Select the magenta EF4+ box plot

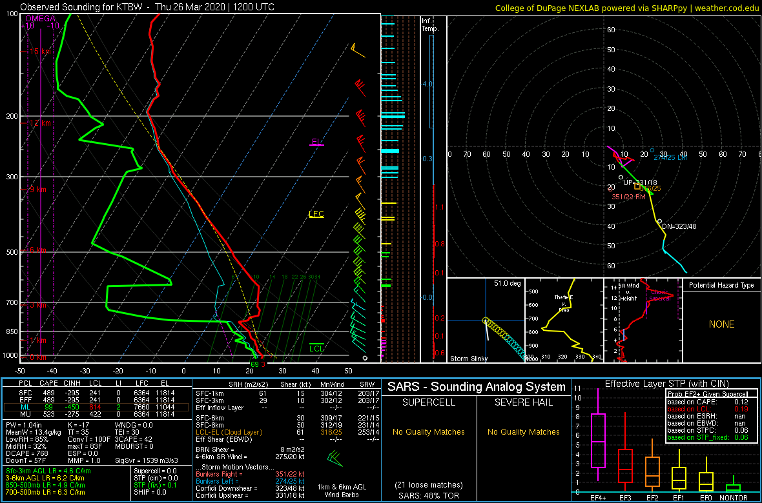(597, 441)
